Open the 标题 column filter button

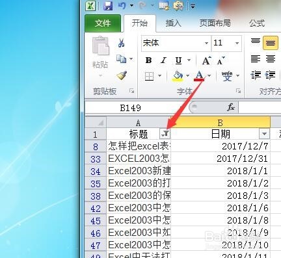(165, 134)
